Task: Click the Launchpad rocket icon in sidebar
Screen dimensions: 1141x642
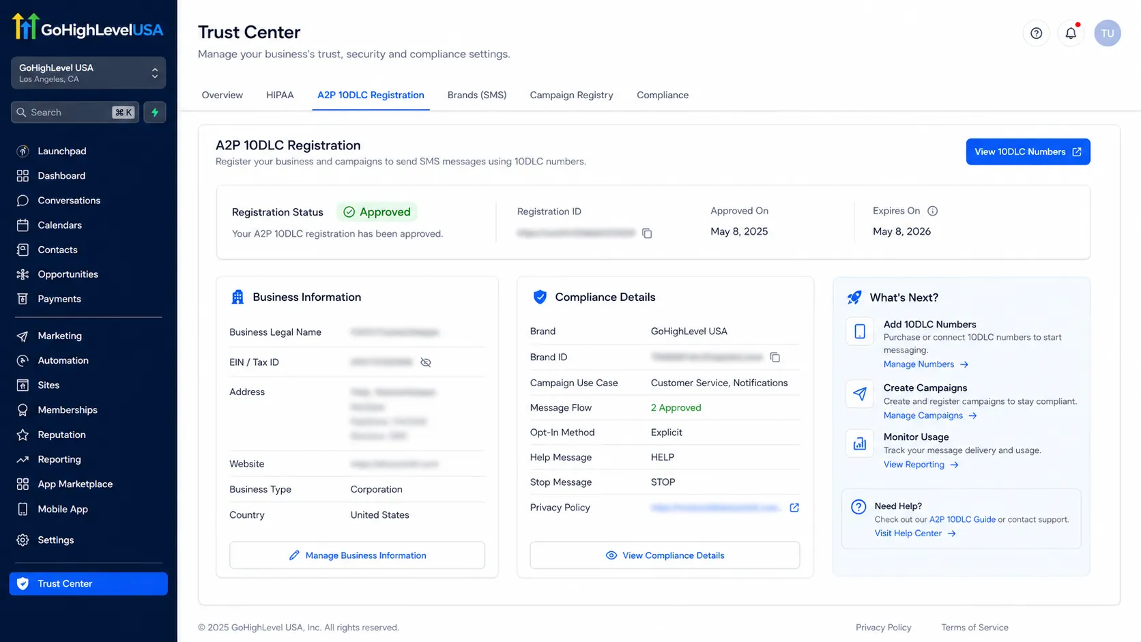Action: point(23,151)
